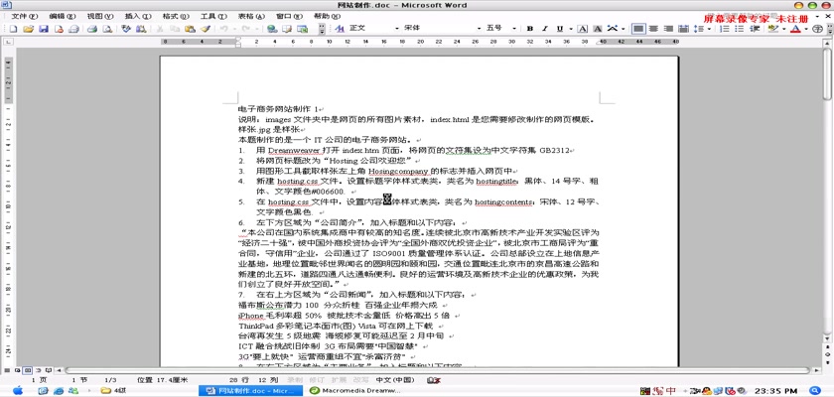Image resolution: width=834 pixels, height=397 pixels.
Task: Open the font size dropdown 五号
Action: point(514,28)
